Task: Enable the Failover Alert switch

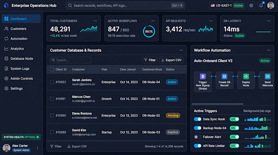Action: pos(197,137)
